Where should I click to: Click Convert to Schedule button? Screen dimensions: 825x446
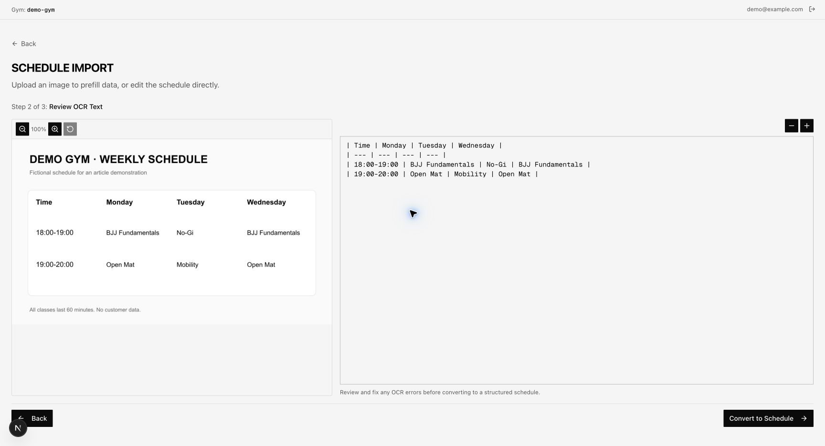[768, 418]
